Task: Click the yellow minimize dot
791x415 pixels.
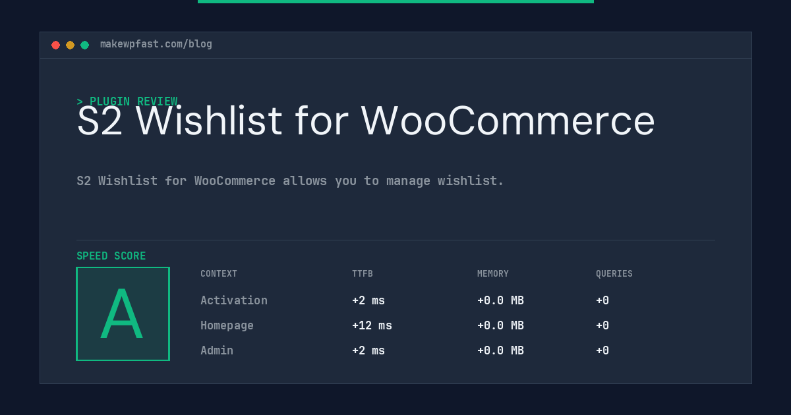Action: point(70,45)
